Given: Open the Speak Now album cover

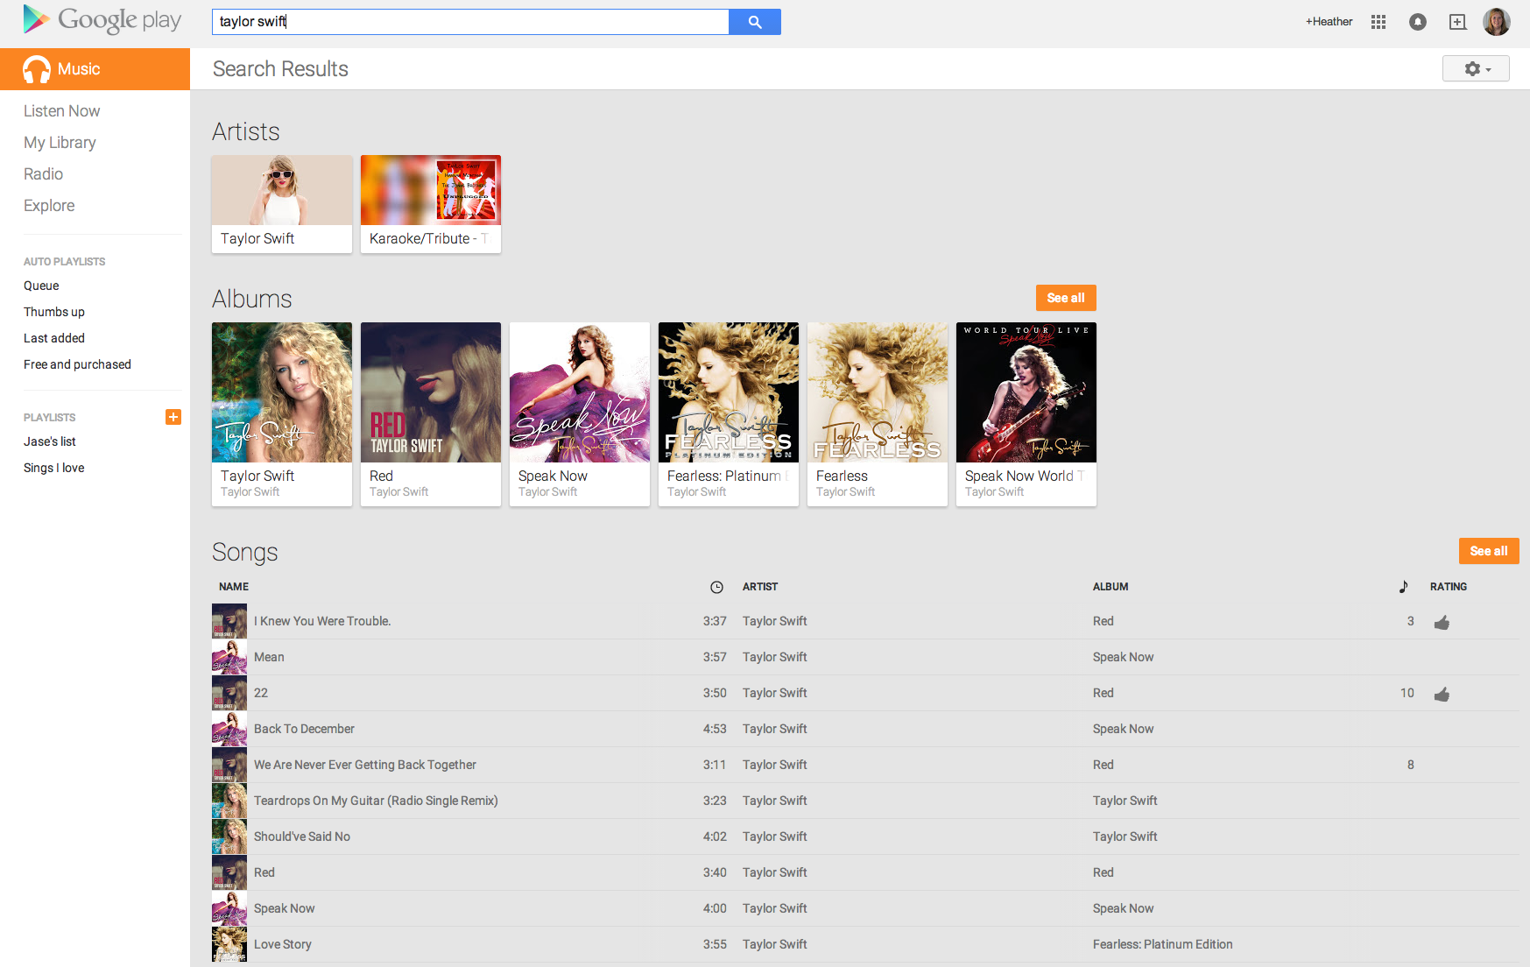Looking at the screenshot, I should pos(579,392).
